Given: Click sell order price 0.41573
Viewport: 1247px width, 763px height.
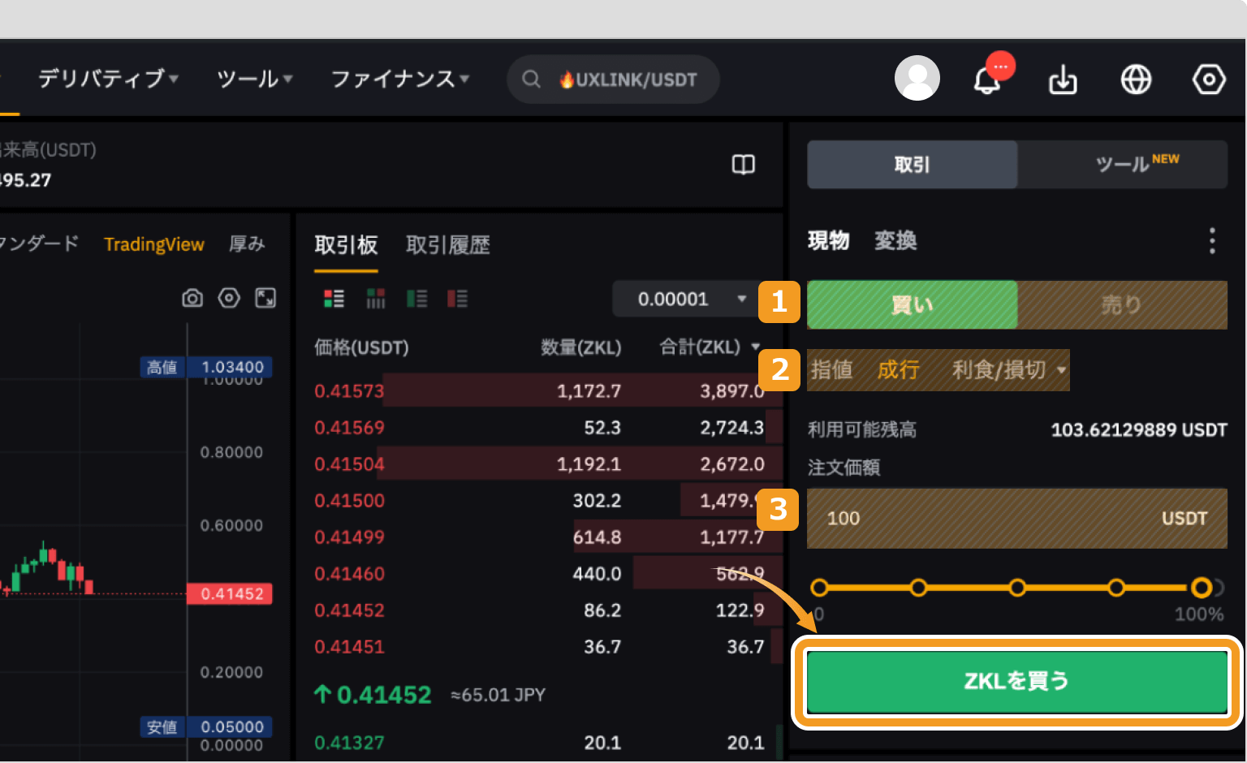Looking at the screenshot, I should (x=349, y=391).
